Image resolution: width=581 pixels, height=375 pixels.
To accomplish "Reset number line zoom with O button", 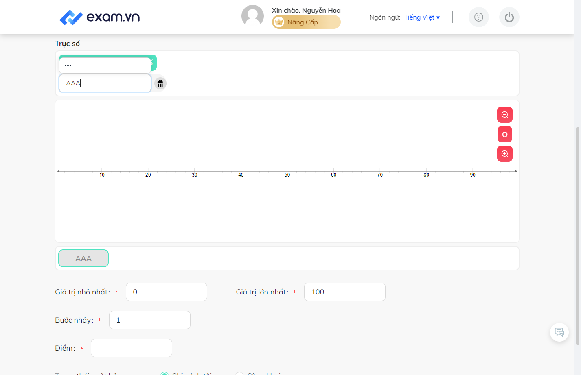I will pyautogui.click(x=505, y=134).
